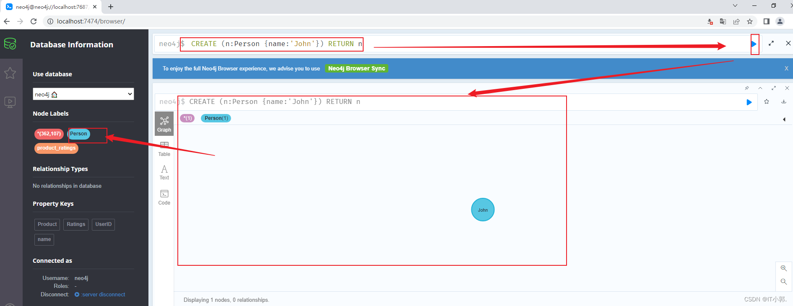The width and height of the screenshot is (793, 306).
Task: Zoom out of the graph
Action: [x=783, y=282]
